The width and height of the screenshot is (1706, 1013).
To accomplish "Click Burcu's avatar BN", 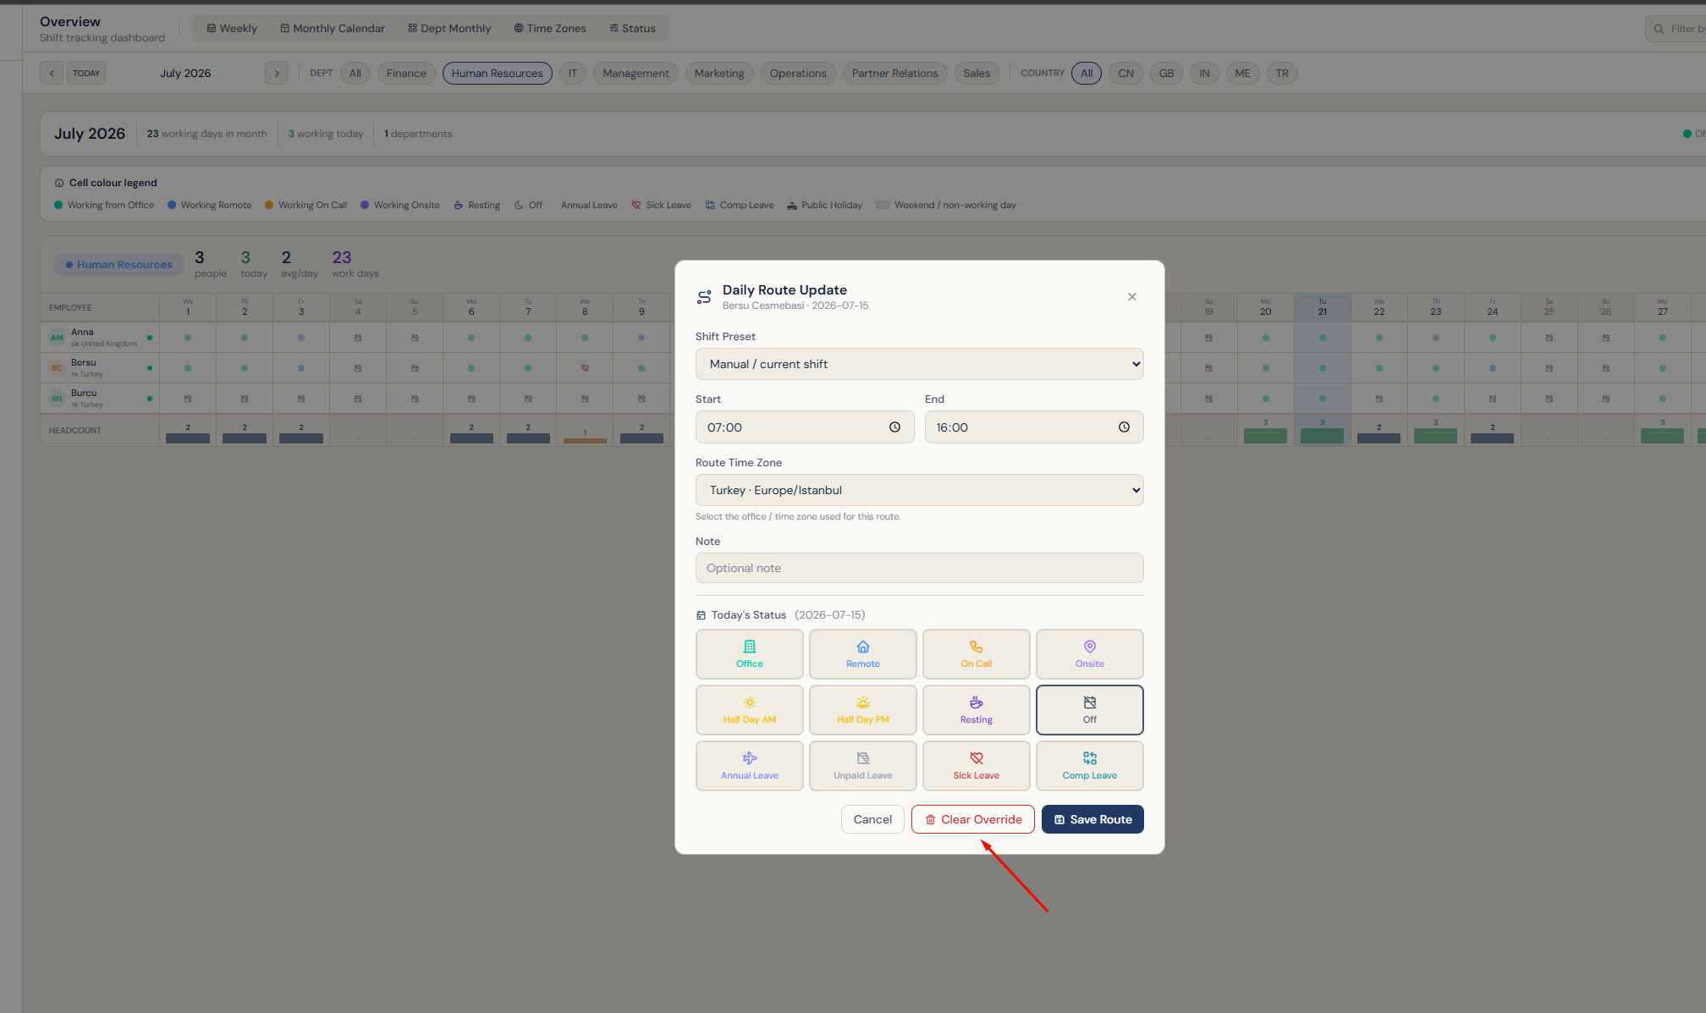I will tap(57, 399).
